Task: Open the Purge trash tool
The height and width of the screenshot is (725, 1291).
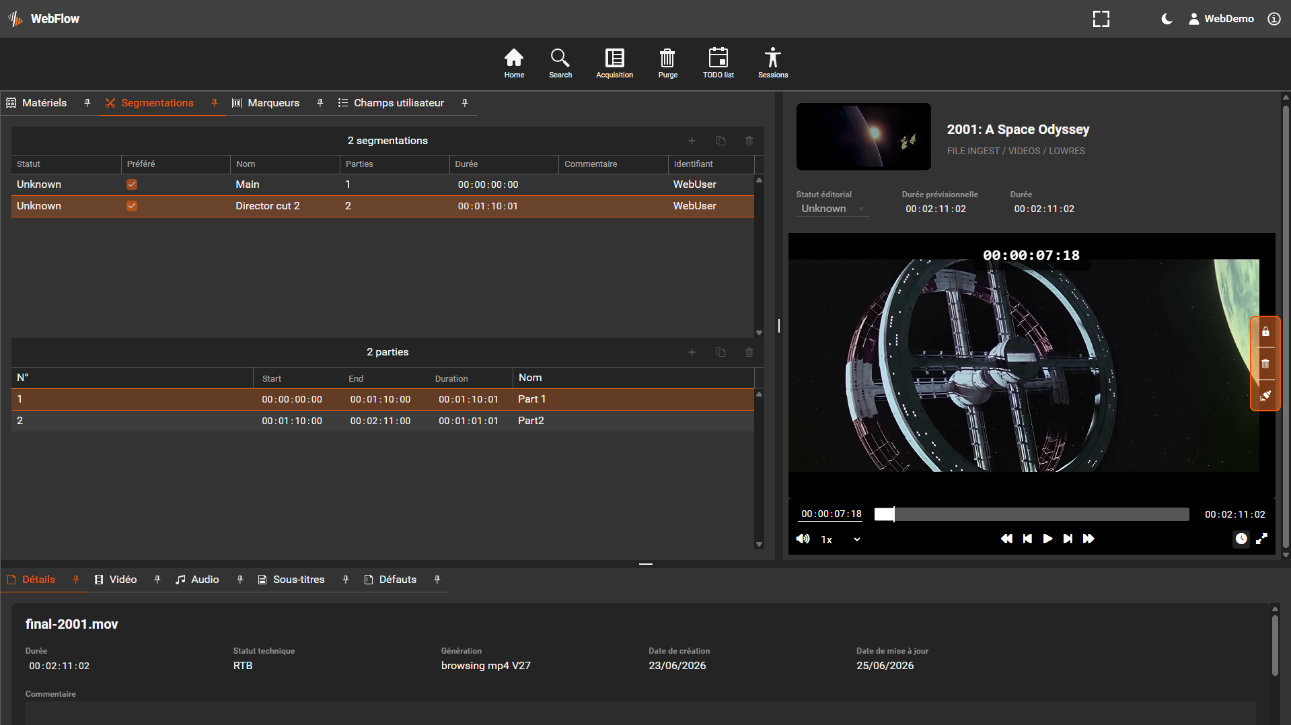Action: point(667,63)
